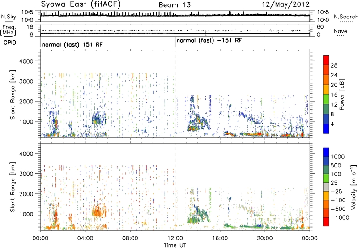Click the 16:00 time tick label
Screen dimensions: 358x248
coord(220,238)
